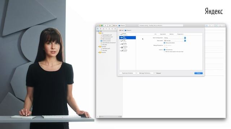Open the Debug navigator tab icon
The width and height of the screenshot is (231, 129).
coord(112,29)
